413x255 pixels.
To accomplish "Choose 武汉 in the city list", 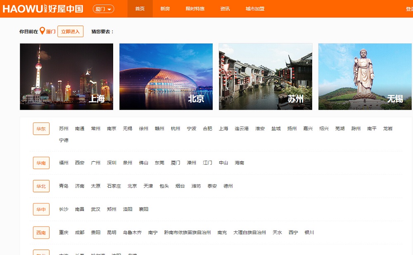I will (x=96, y=209).
